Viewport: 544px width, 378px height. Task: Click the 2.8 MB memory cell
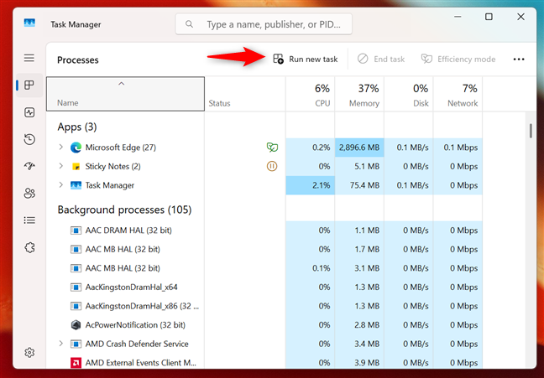359,325
